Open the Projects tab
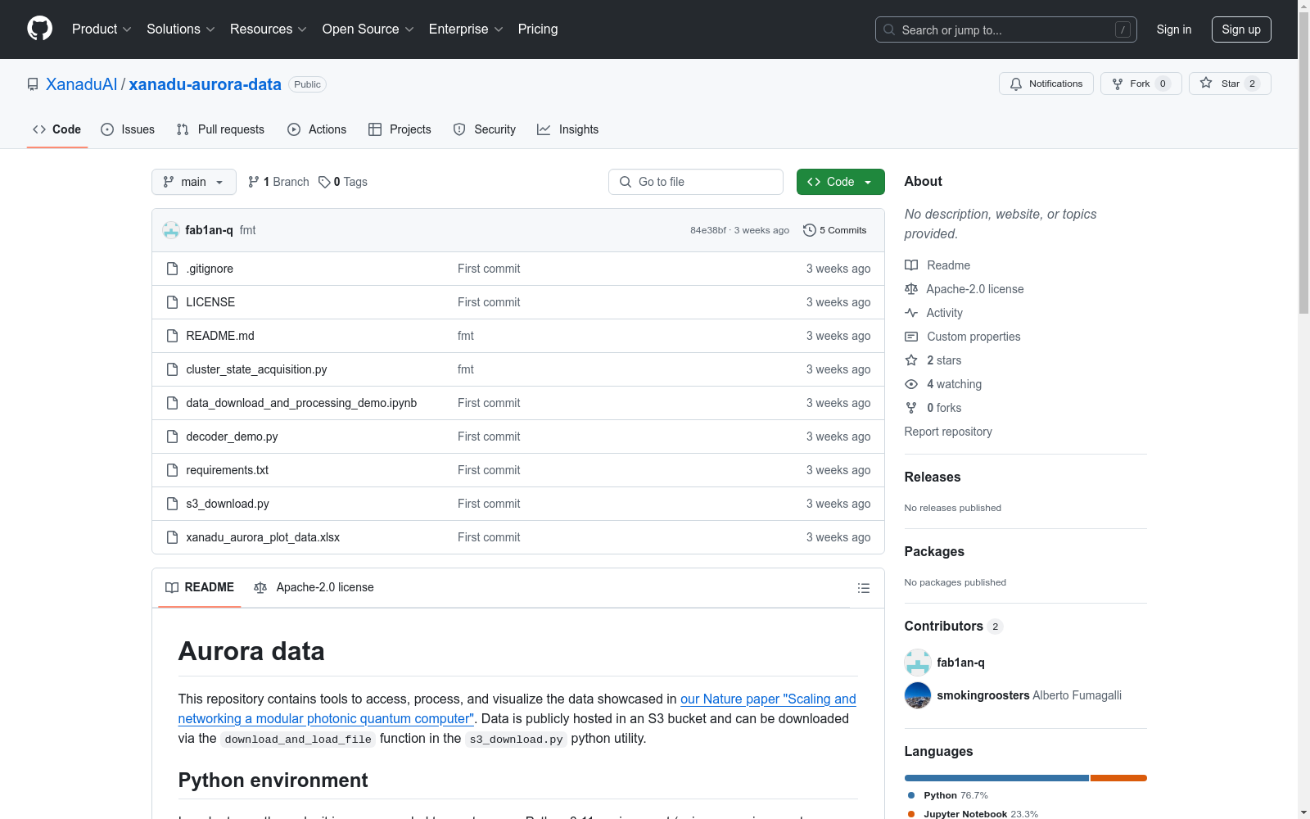The height and width of the screenshot is (819, 1310). tap(400, 129)
